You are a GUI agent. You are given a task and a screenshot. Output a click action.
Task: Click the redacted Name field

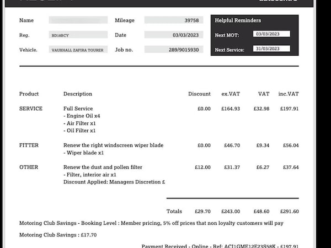click(78, 20)
